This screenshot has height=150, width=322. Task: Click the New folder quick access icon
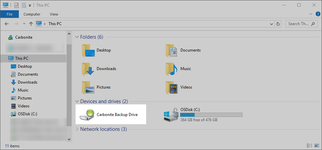pyautogui.click(x=24, y=5)
